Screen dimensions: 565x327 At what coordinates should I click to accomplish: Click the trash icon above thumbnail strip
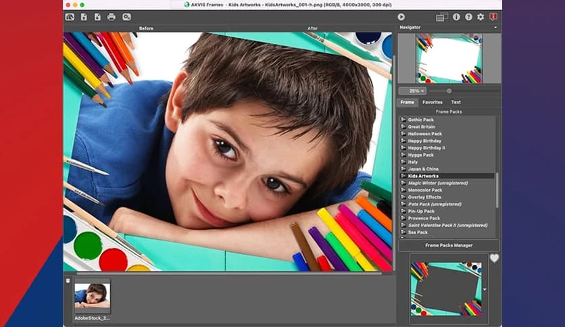point(68,280)
